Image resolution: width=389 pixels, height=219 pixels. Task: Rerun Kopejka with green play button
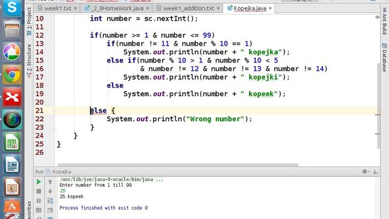[x=39, y=182]
